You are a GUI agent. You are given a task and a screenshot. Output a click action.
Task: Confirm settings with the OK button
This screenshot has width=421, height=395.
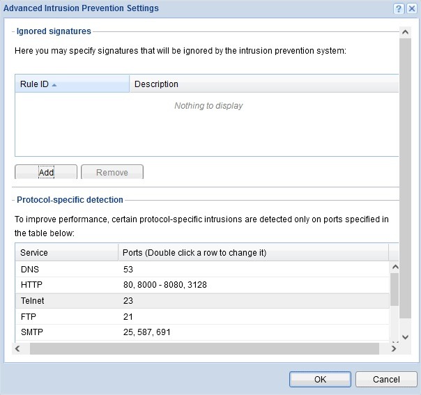pos(320,380)
